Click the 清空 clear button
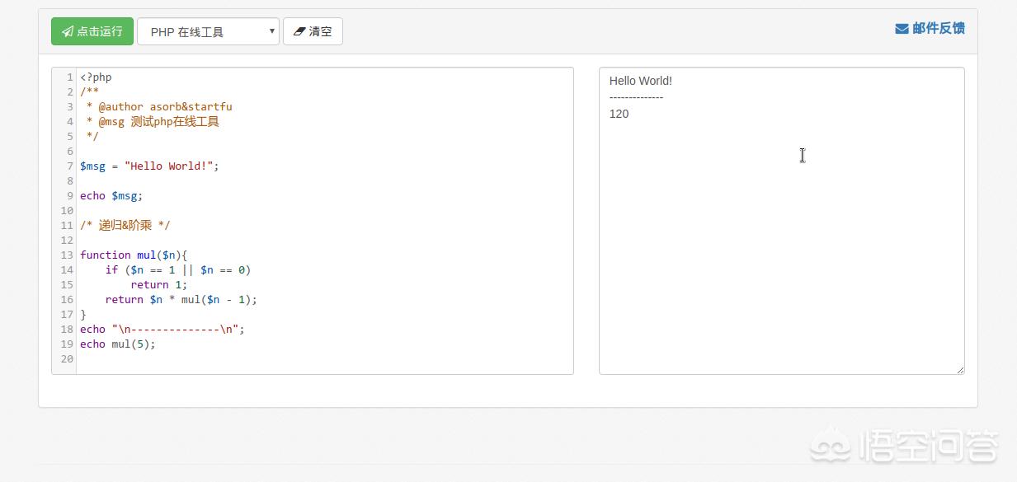The height and width of the screenshot is (482, 1017). [313, 31]
